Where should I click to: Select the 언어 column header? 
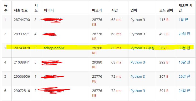tap(134, 10)
